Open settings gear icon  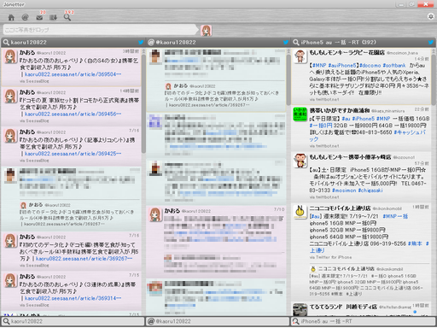tap(431, 16)
